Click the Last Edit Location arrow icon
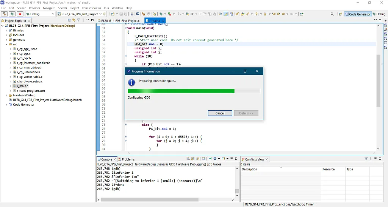This screenshot has width=388, height=207. 274,14
